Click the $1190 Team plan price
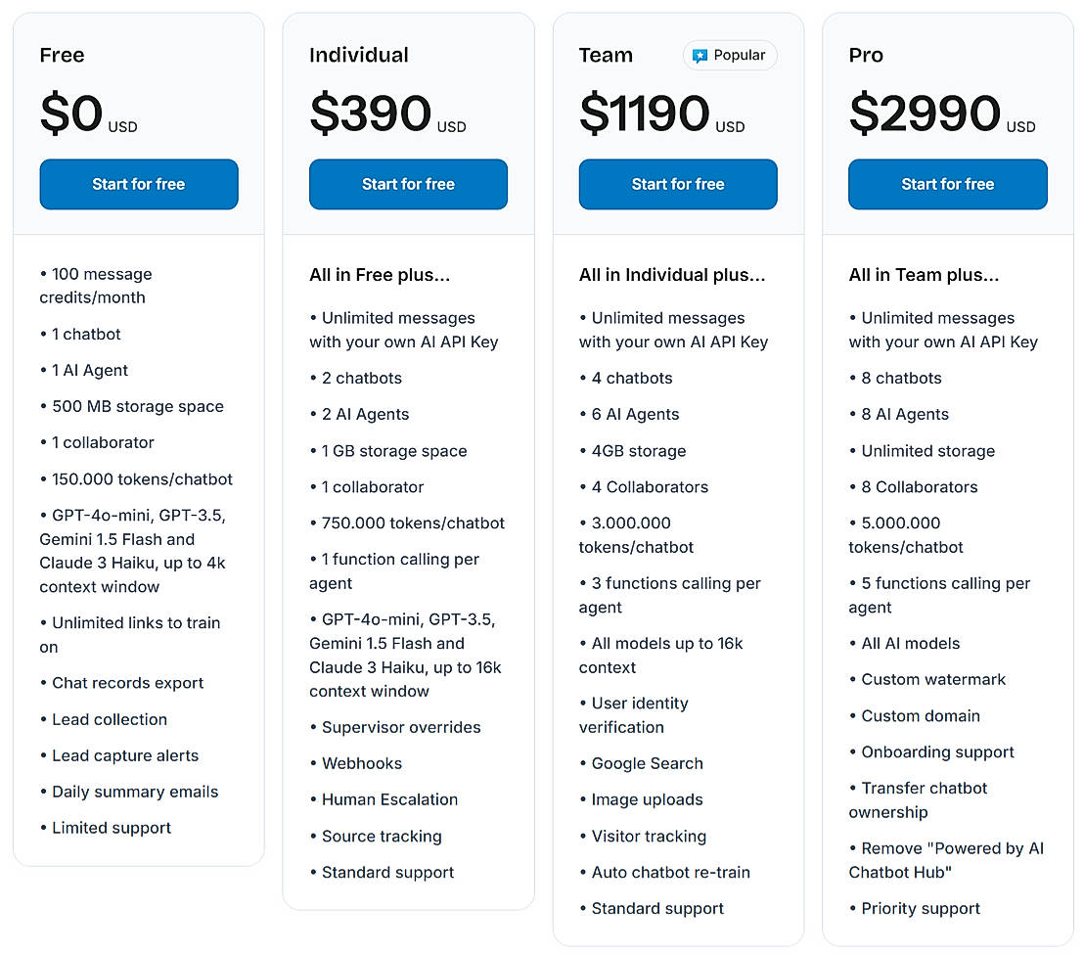The width and height of the screenshot is (1084, 954). tap(645, 113)
